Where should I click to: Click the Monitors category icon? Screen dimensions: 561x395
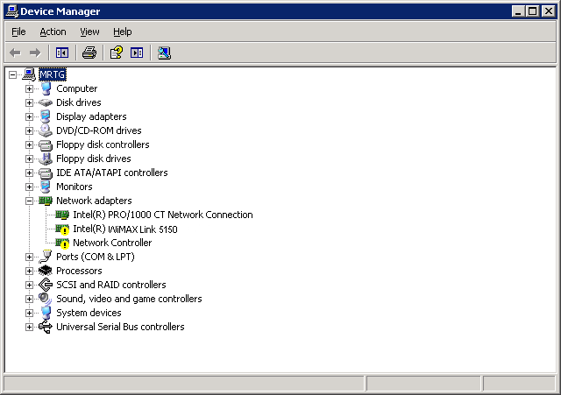tap(46, 187)
